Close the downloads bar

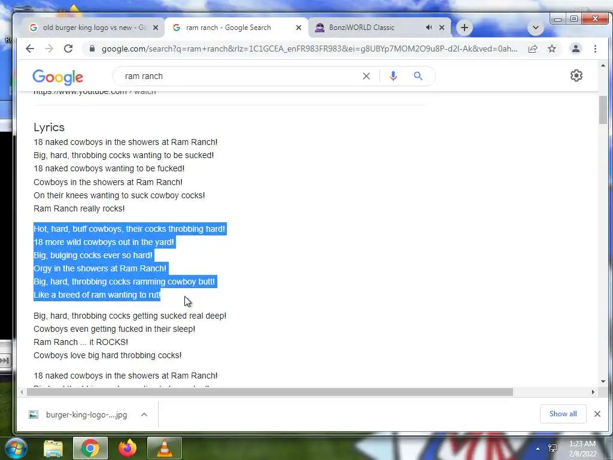(597, 414)
